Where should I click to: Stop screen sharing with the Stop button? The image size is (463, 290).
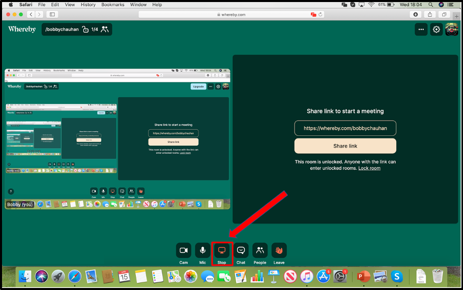click(x=222, y=250)
